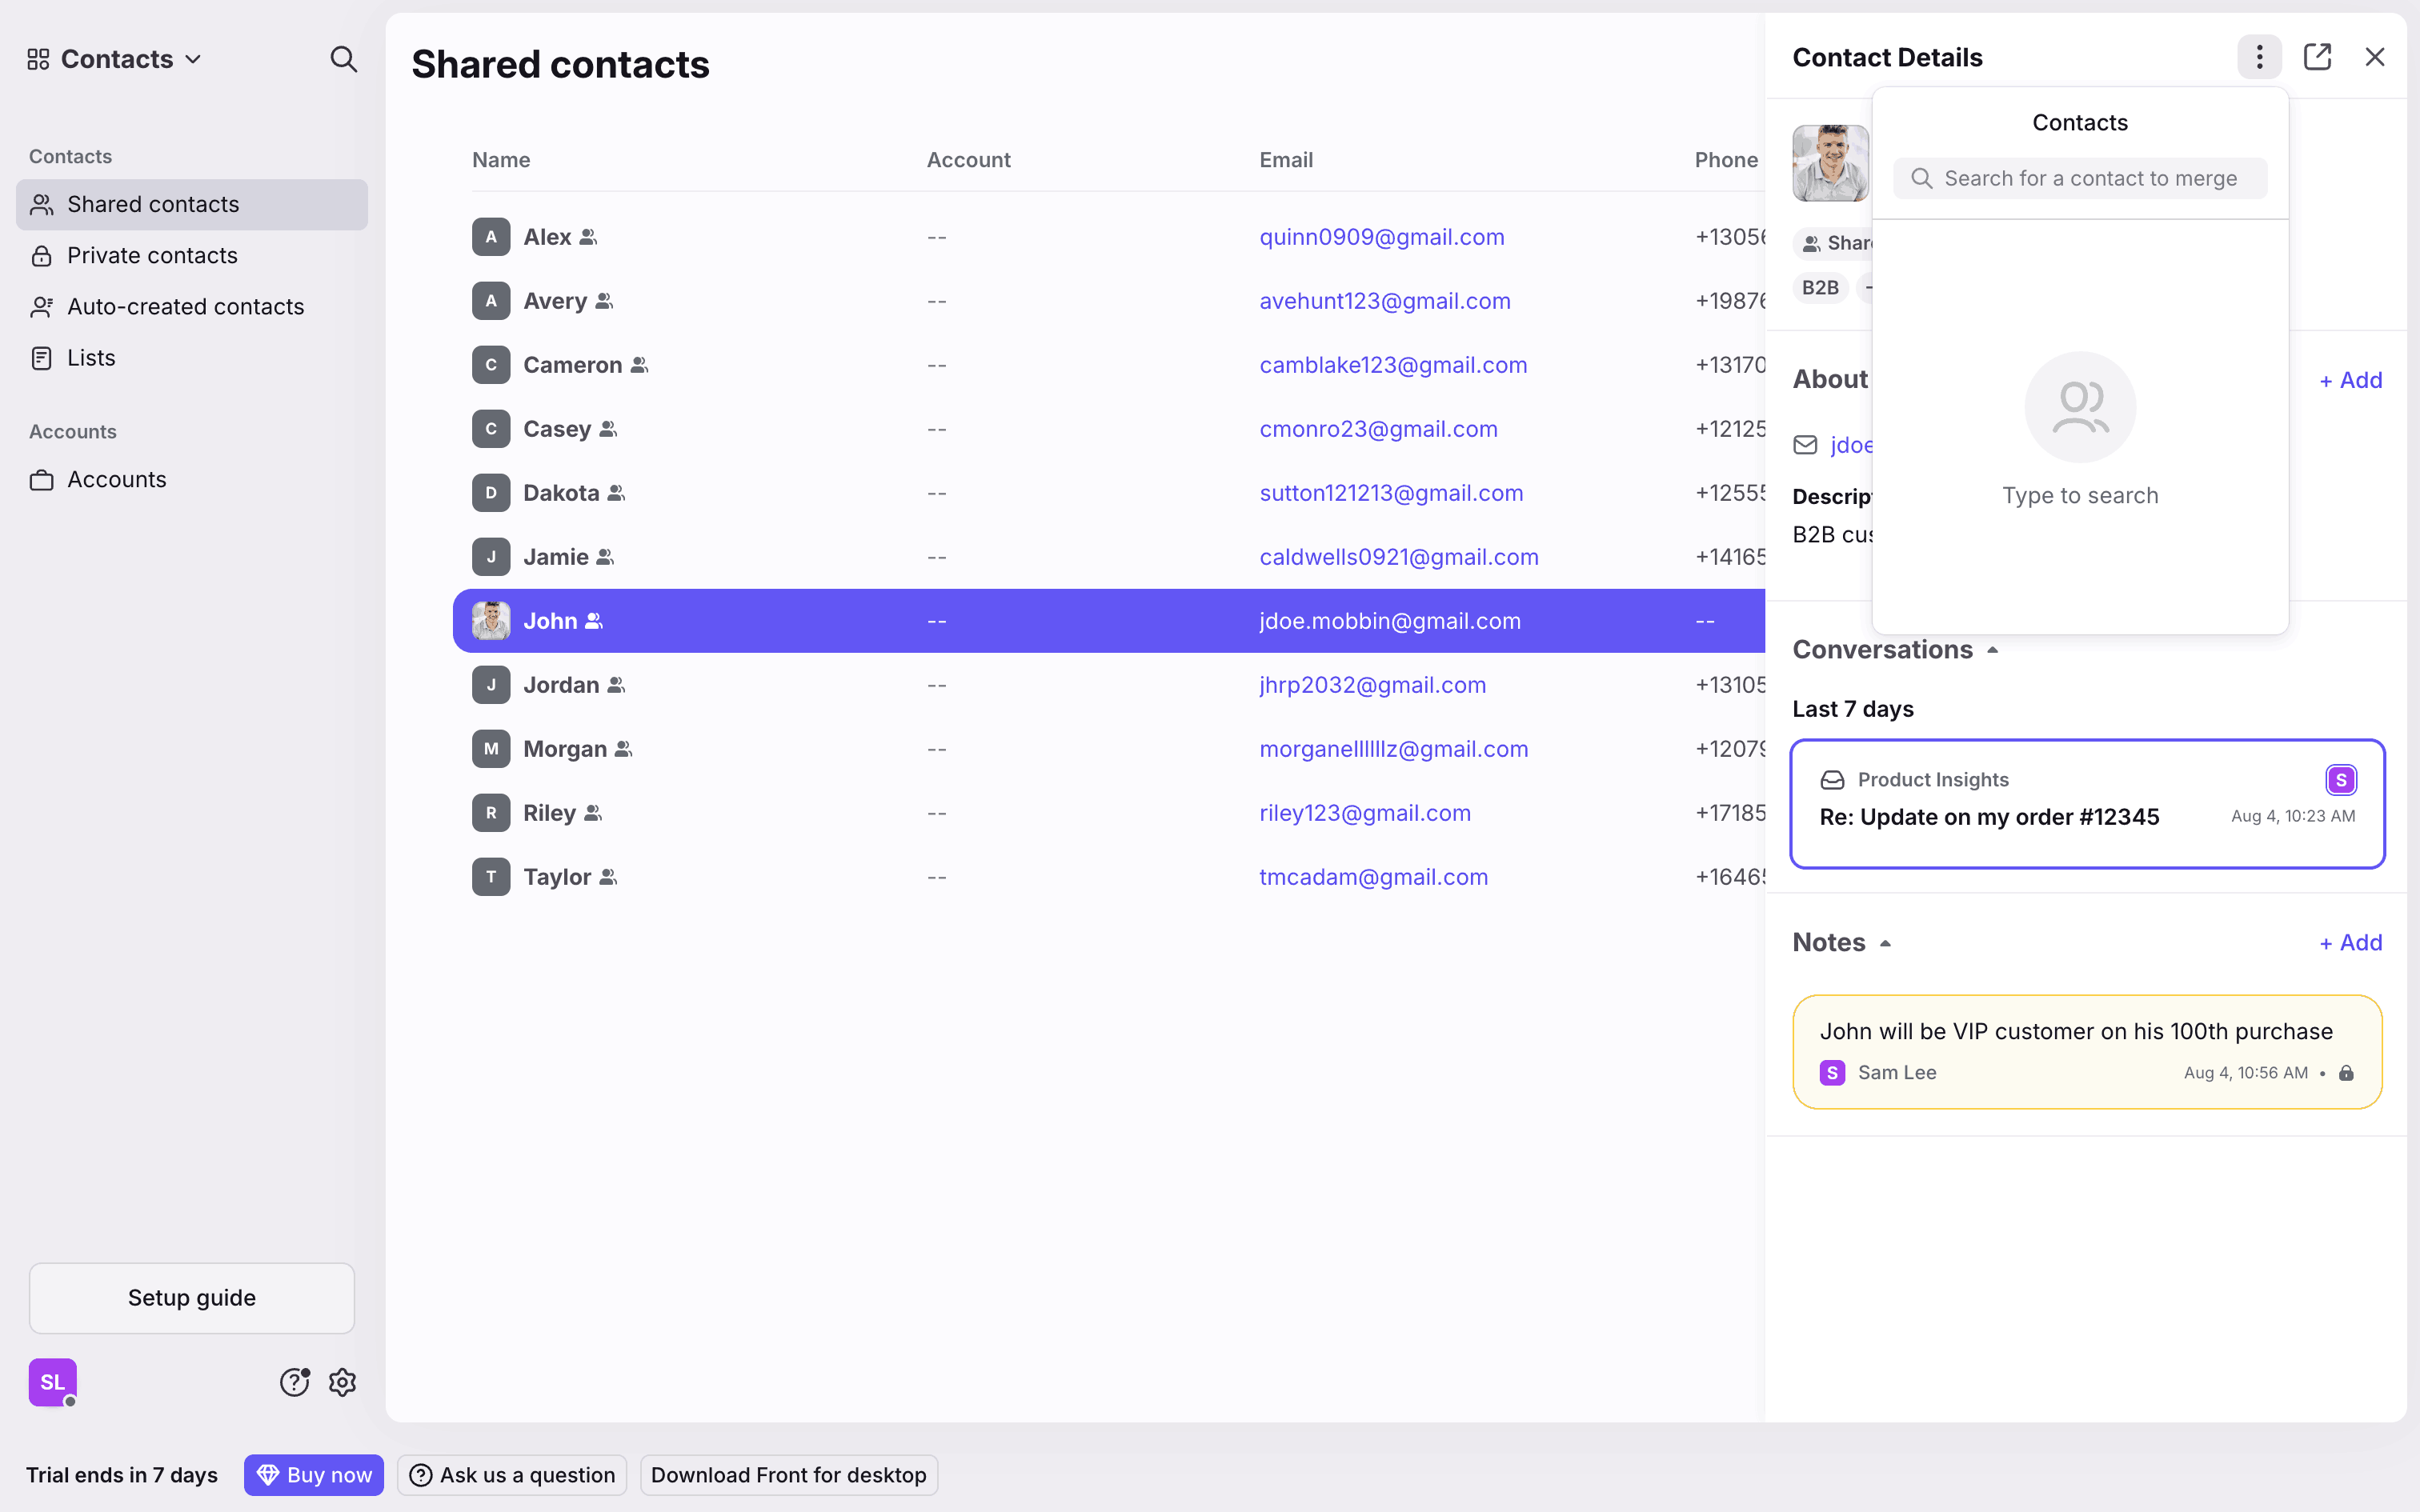Open Lists in sidebar

coord(91,358)
